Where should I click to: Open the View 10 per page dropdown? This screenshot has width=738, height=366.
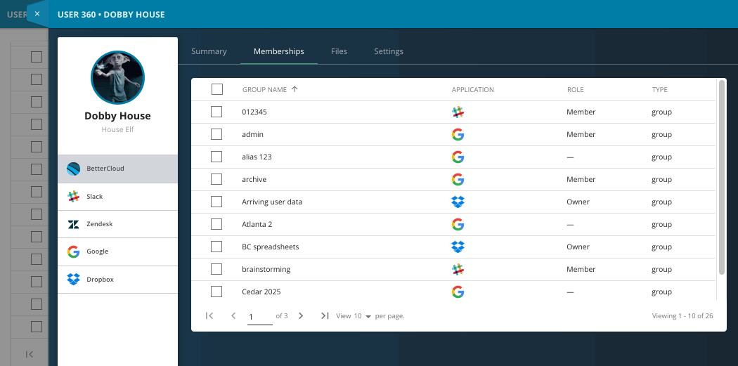pyautogui.click(x=362, y=316)
